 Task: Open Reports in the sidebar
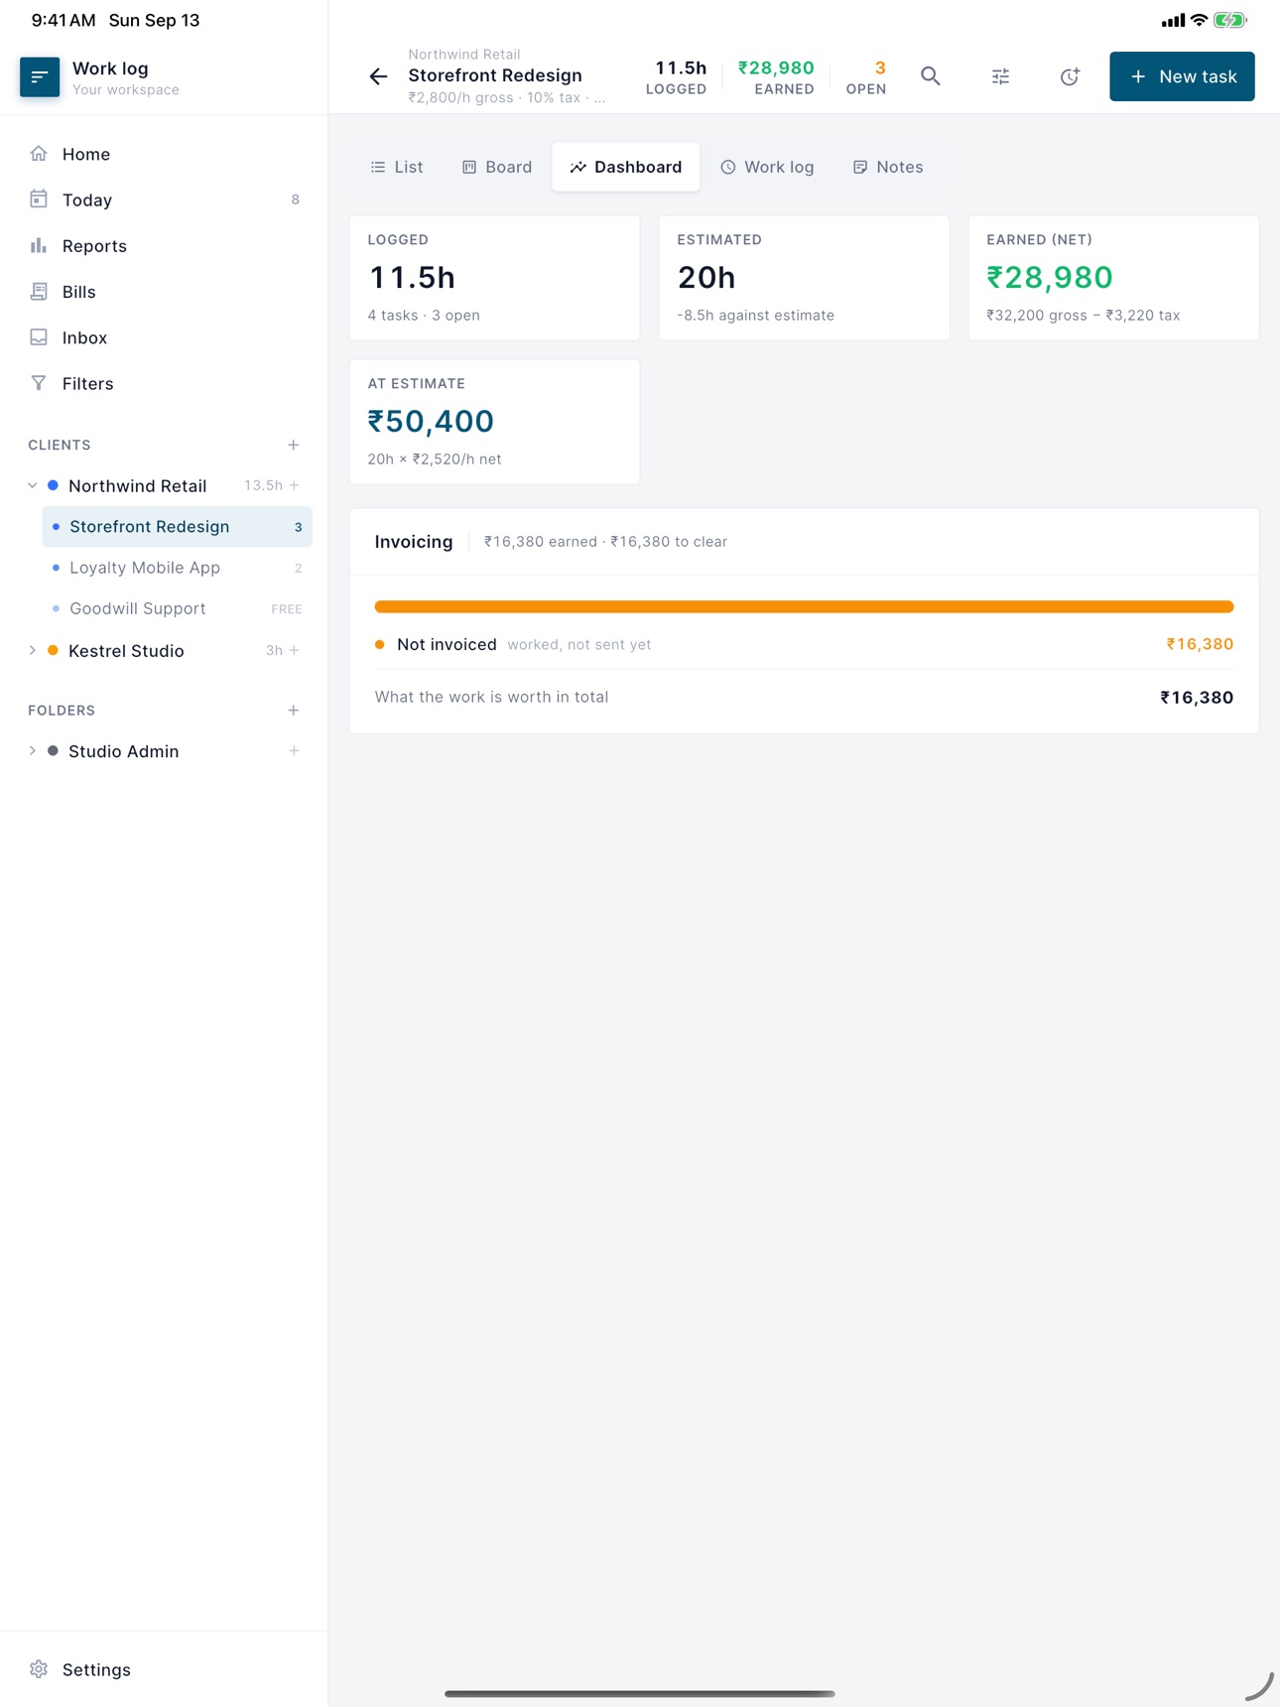pos(164,246)
